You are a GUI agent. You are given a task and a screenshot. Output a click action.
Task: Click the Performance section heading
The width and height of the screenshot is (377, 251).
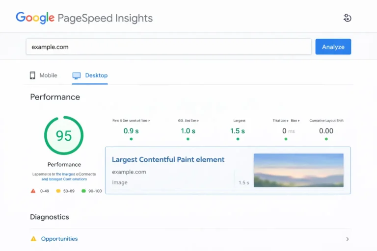point(55,97)
